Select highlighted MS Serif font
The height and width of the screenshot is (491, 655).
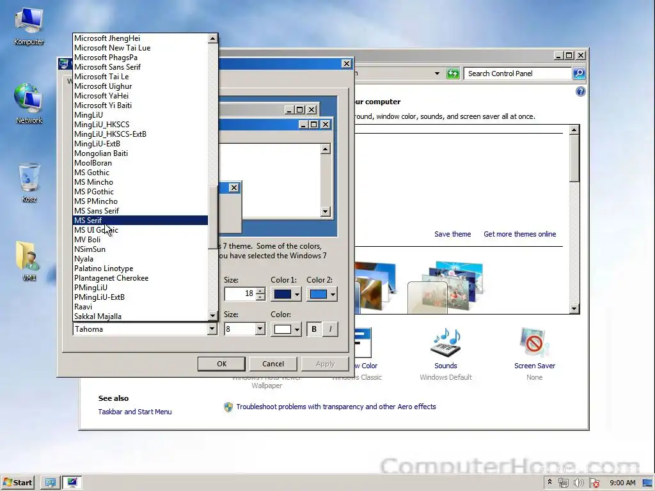pos(140,221)
